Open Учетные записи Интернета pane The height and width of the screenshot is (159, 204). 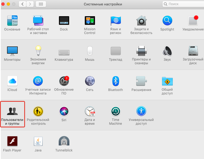38,81
